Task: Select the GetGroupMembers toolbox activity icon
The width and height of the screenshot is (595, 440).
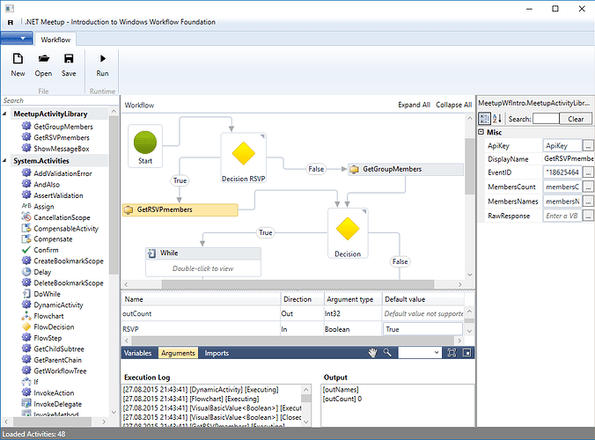Action: 26,126
